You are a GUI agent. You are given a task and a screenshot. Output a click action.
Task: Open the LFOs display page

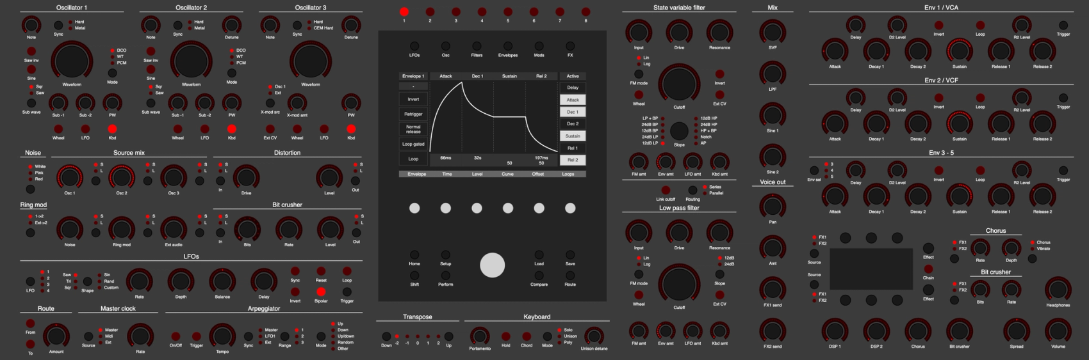(414, 46)
